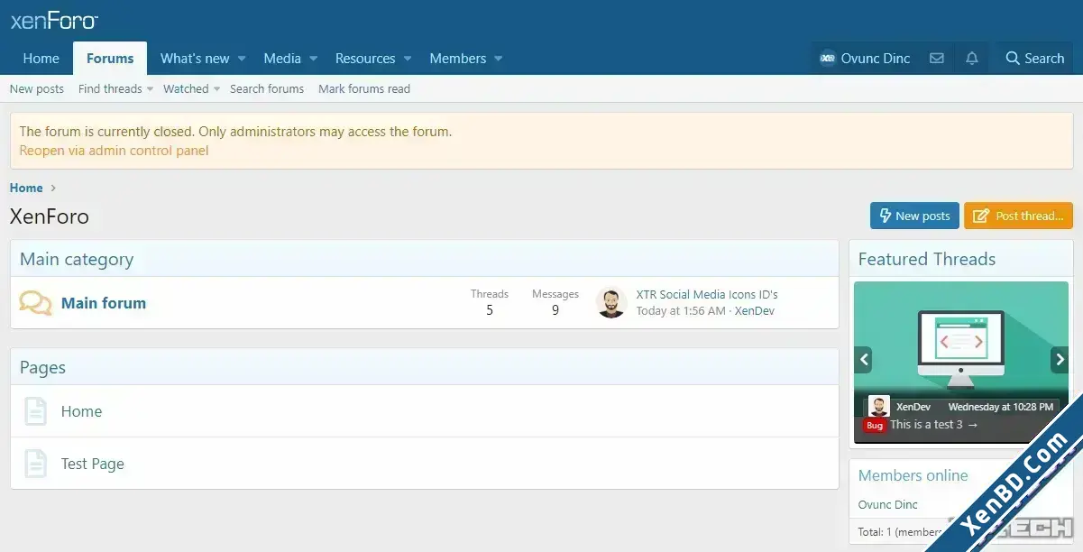Select the Forums tab

point(110,59)
